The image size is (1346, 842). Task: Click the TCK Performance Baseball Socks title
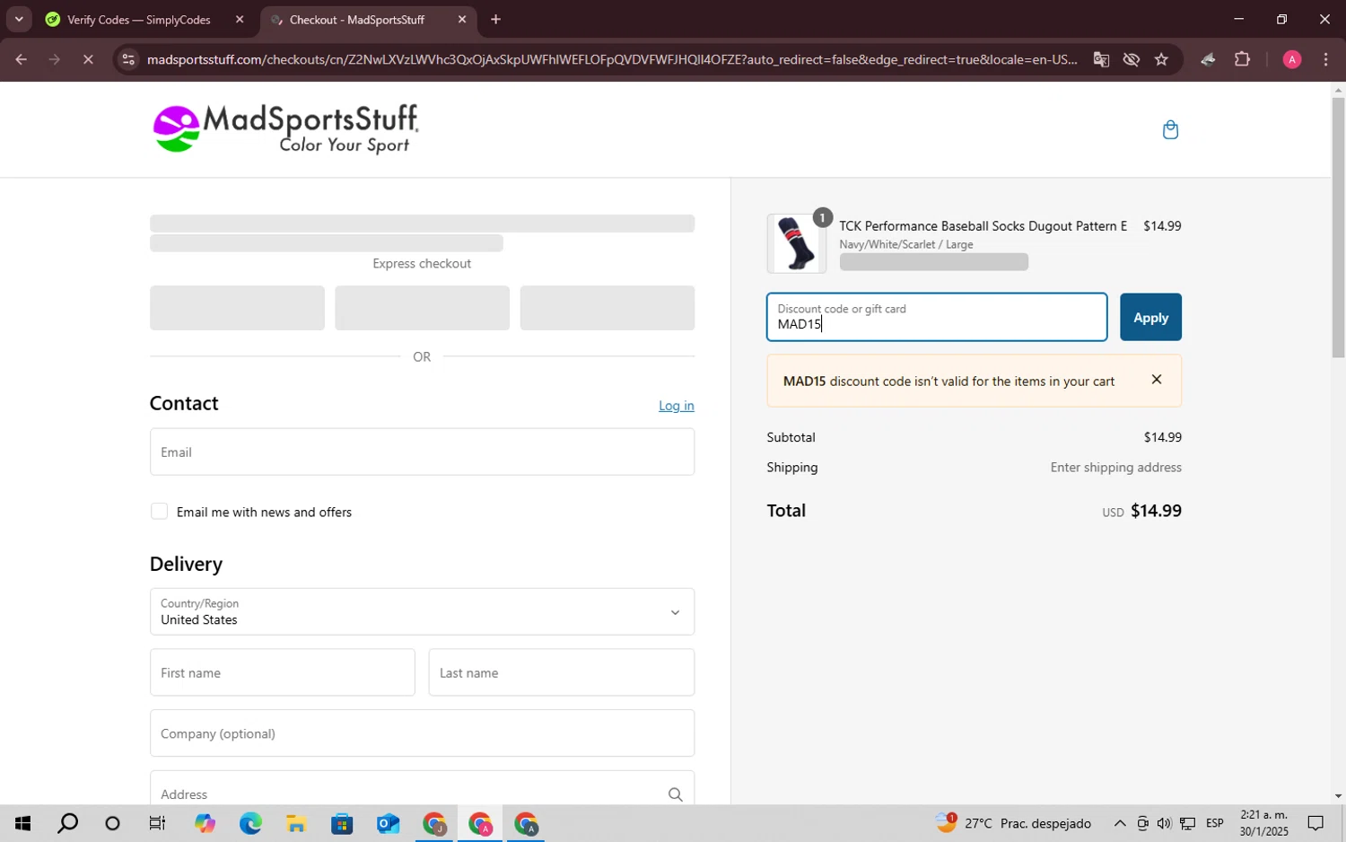tap(983, 226)
